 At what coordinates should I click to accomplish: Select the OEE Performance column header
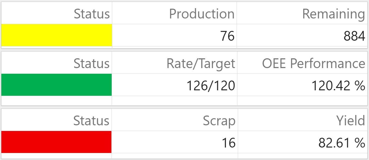pos(313,63)
